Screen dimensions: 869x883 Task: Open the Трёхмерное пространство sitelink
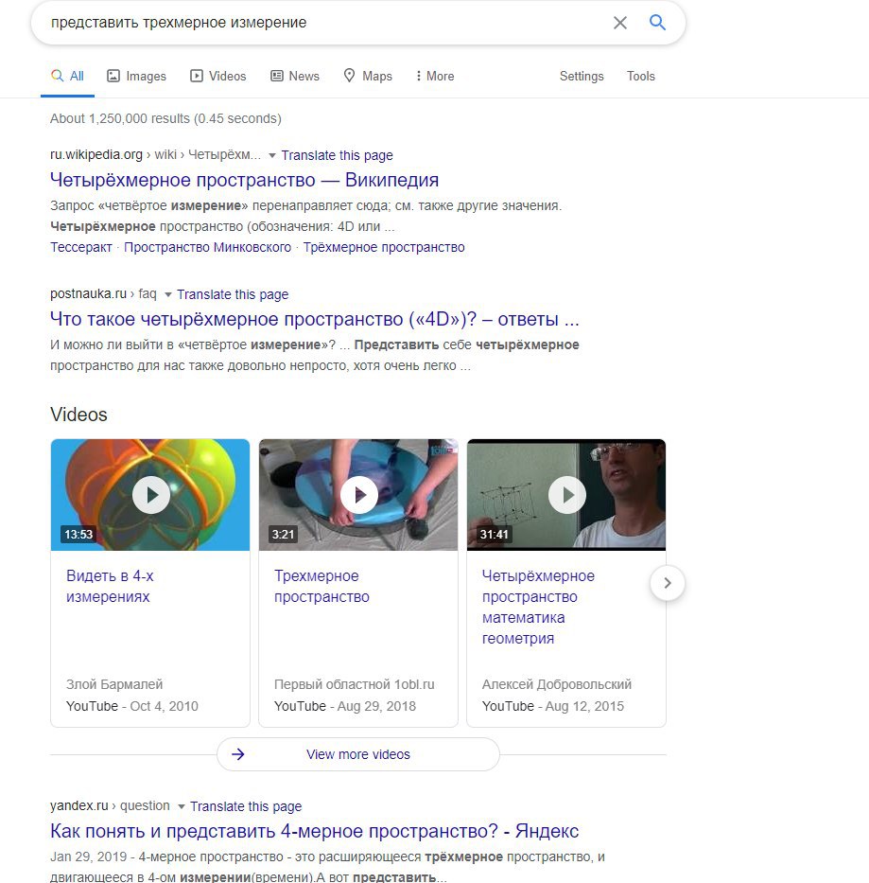[x=384, y=247]
